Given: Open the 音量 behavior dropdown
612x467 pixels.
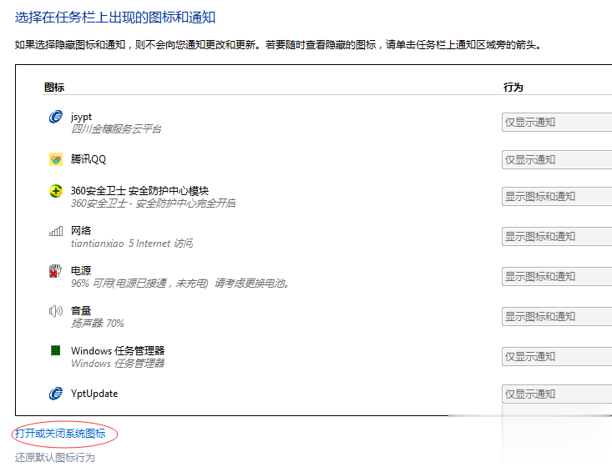Looking at the screenshot, I should 556,317.
